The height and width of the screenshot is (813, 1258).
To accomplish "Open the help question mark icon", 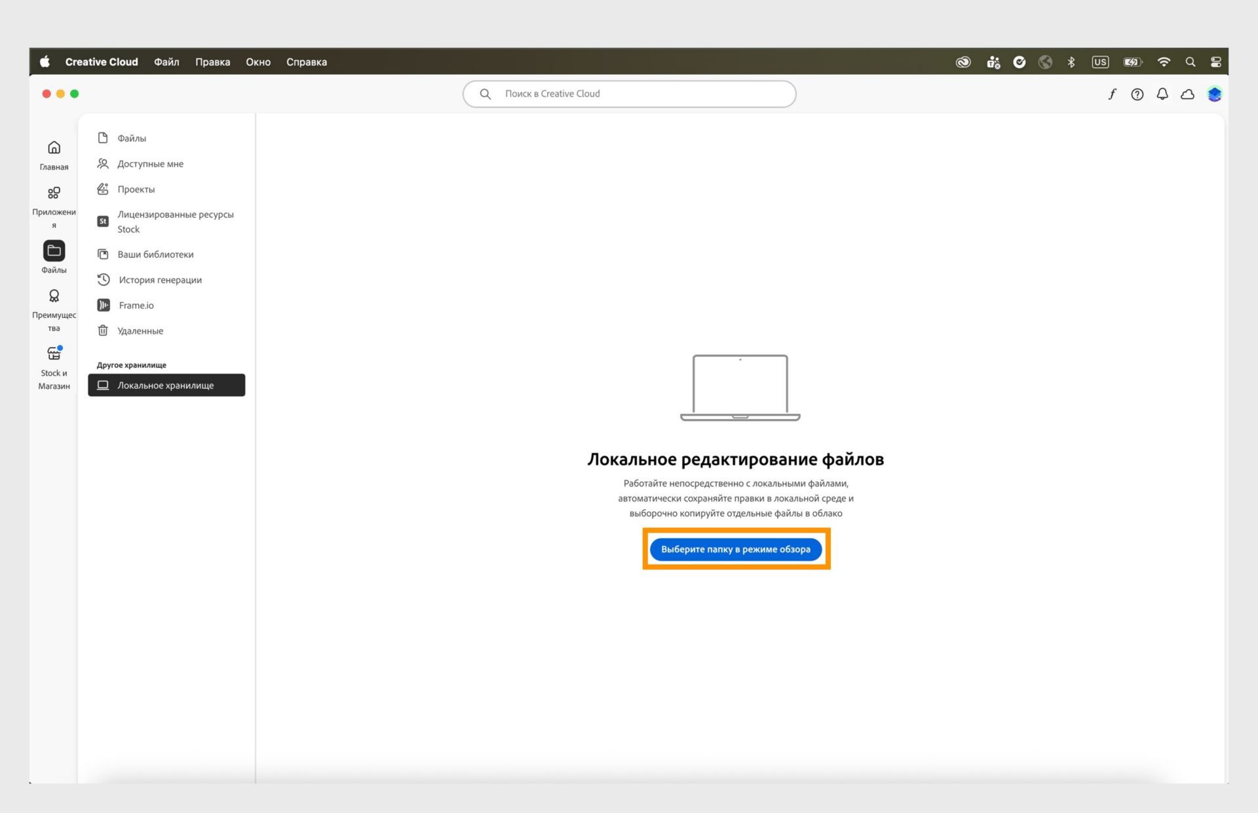I will click(1137, 94).
